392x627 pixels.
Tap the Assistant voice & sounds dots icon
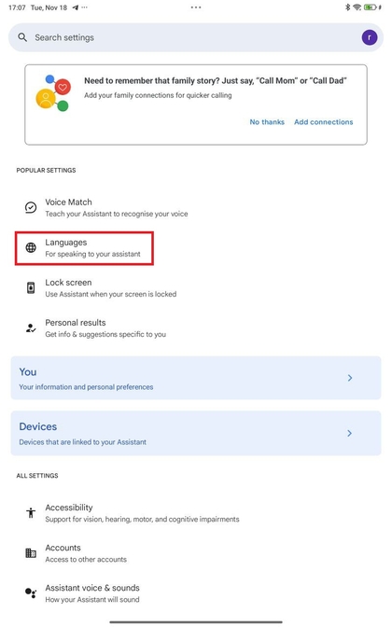(x=31, y=592)
